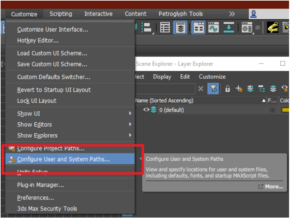Click the F... column header
Screen dimensions: 290x218
(x=272, y=100)
